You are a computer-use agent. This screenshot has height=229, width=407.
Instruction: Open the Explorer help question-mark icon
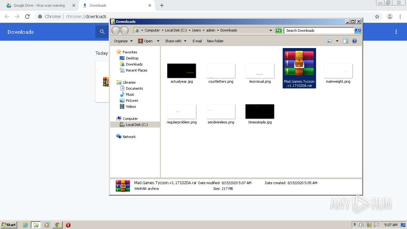pyautogui.click(x=355, y=41)
